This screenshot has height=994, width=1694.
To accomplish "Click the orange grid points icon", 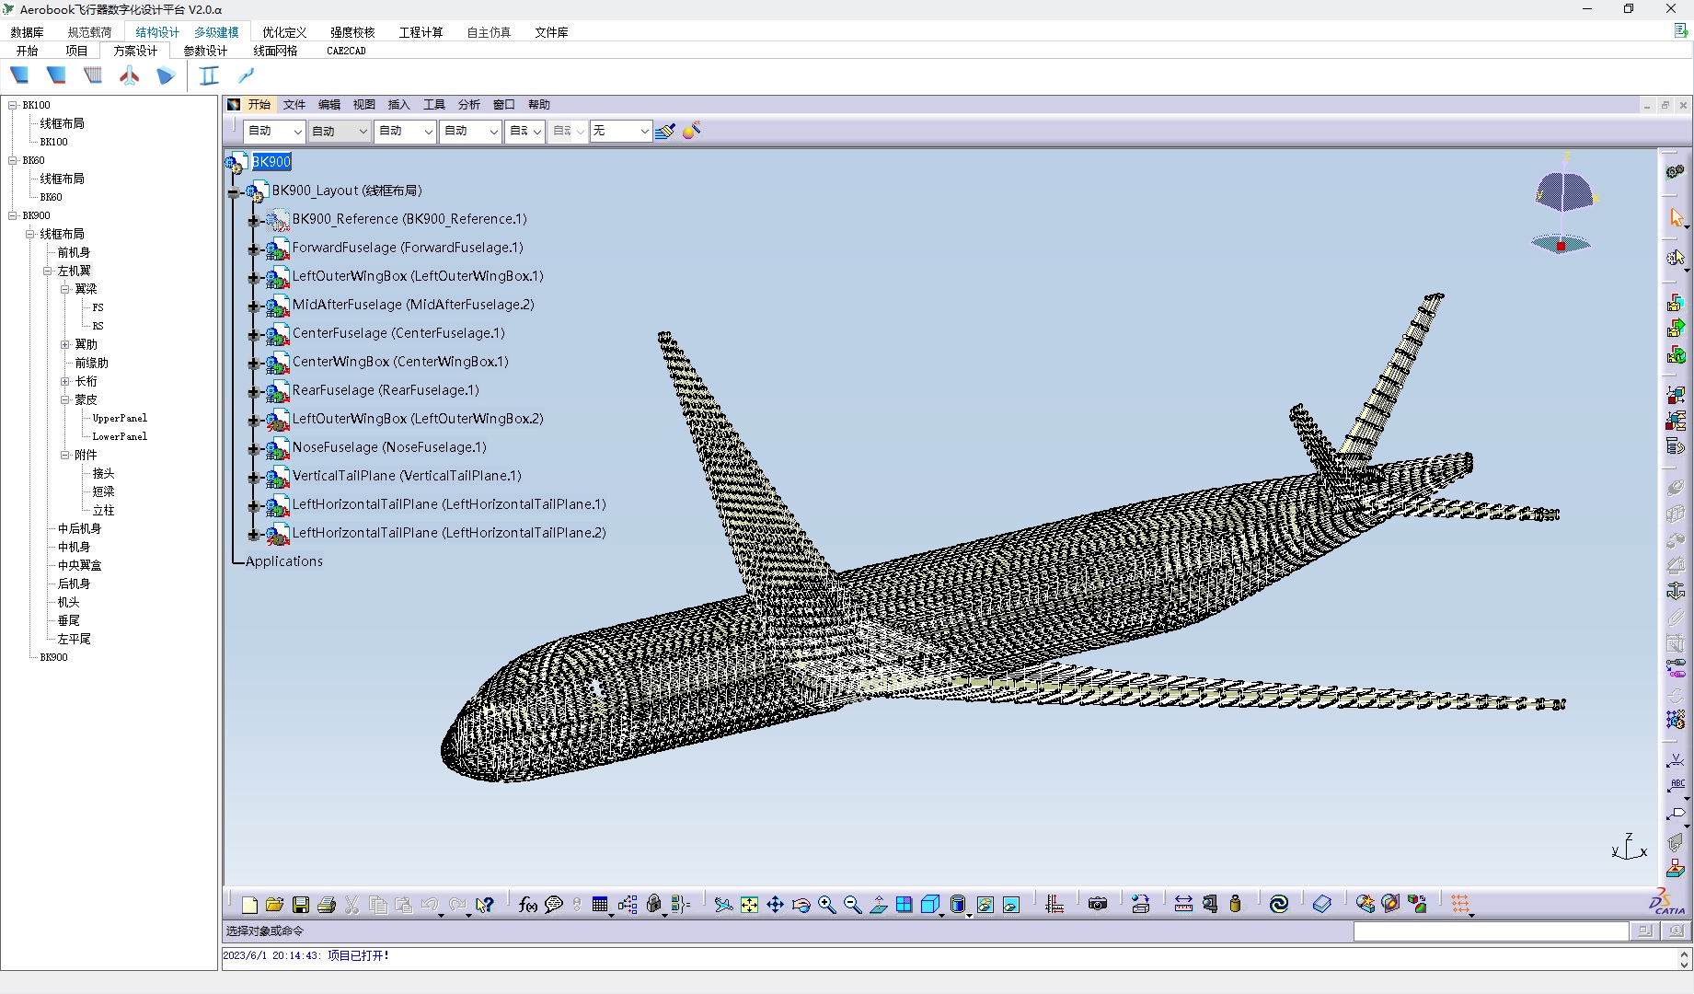I will click(1460, 905).
